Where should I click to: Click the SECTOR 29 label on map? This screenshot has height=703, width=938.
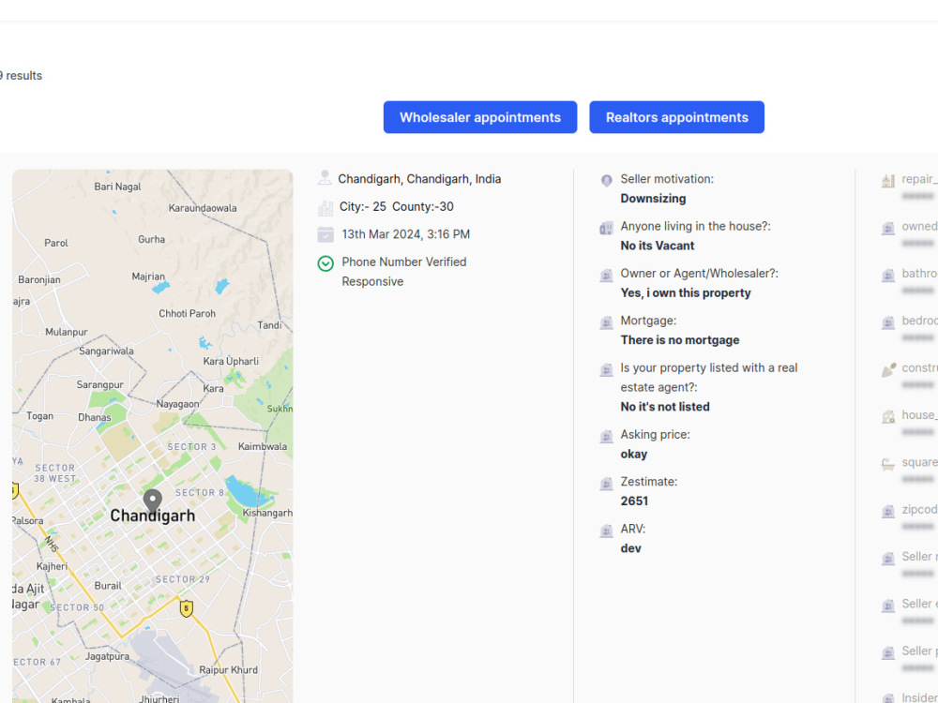pos(183,579)
